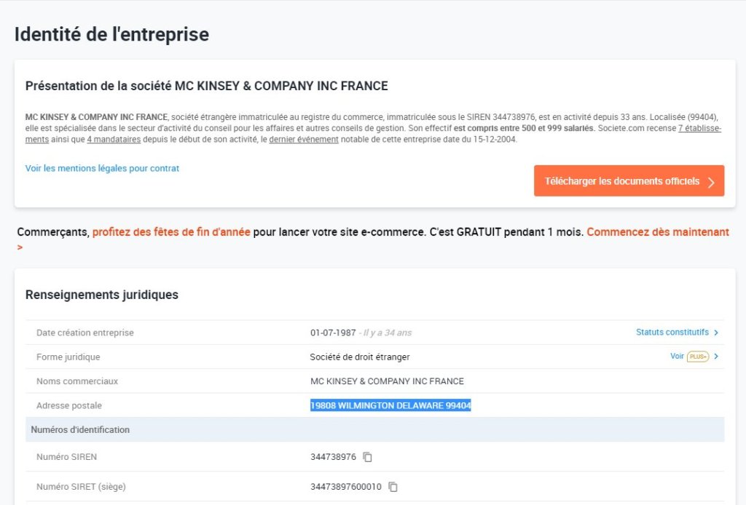Expand Voir details for Forme juridique
The image size is (746, 505).
[676, 357]
